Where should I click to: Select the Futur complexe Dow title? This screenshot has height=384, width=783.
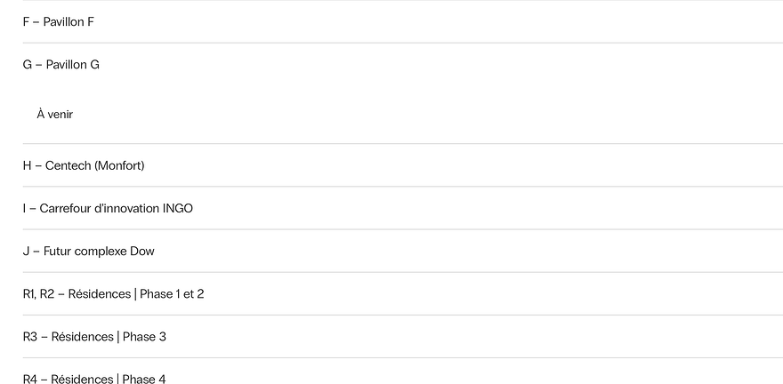coord(99,251)
